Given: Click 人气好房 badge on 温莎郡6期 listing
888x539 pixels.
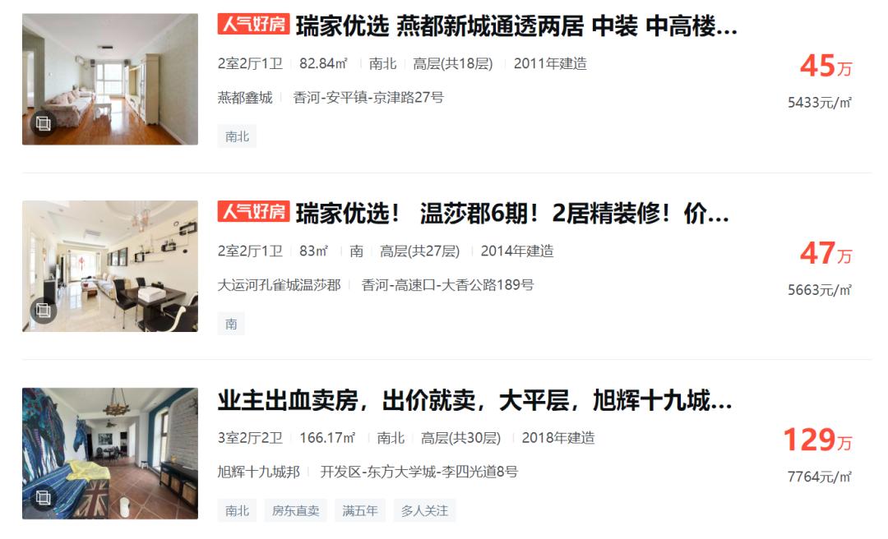Looking at the screenshot, I should click(x=254, y=211).
